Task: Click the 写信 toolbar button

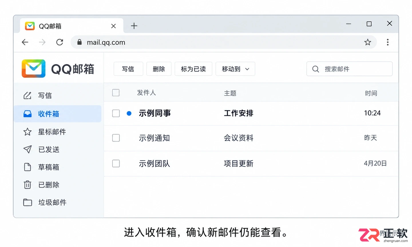Action: click(x=128, y=69)
